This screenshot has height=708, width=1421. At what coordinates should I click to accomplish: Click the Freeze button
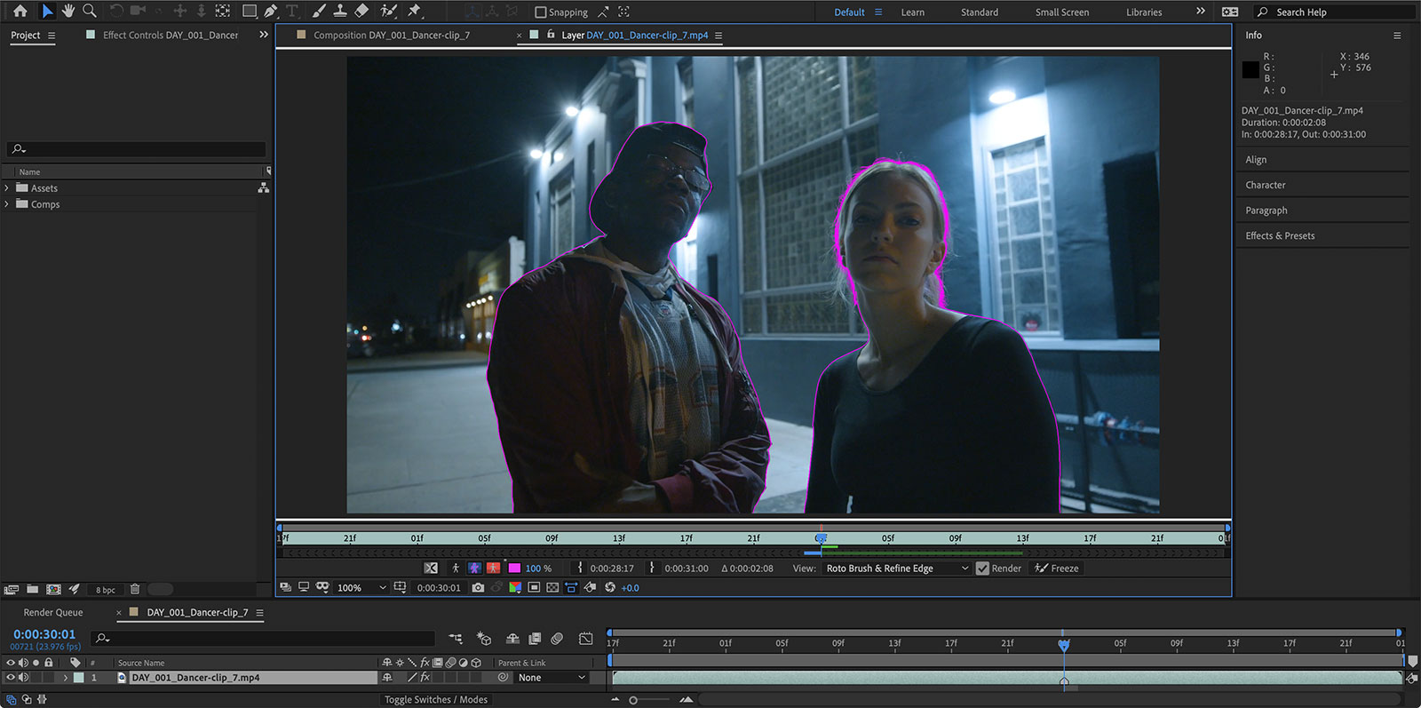(x=1057, y=569)
